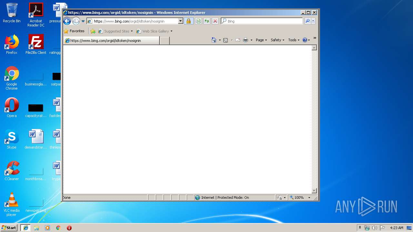Click the Forward navigation arrow
Image resolution: width=413 pixels, height=232 pixels.
pos(76,21)
